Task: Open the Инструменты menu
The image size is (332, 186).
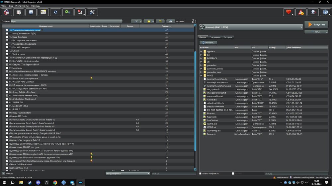Action: click(x=22, y=6)
